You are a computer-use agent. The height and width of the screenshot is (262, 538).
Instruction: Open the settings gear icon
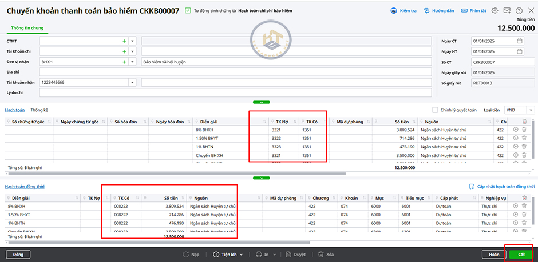pos(495,10)
